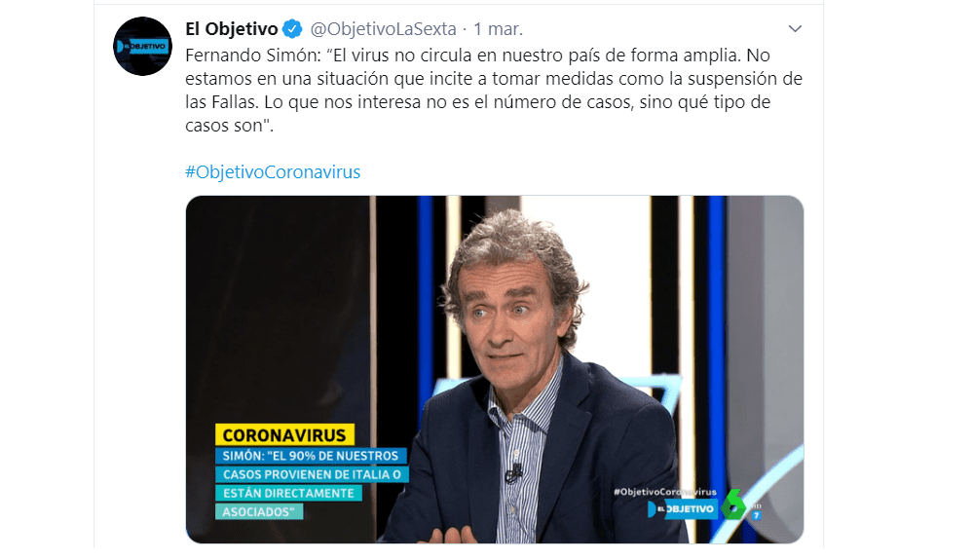973x560 pixels.
Task: Expand the tweet options chevron
Action: click(x=795, y=28)
